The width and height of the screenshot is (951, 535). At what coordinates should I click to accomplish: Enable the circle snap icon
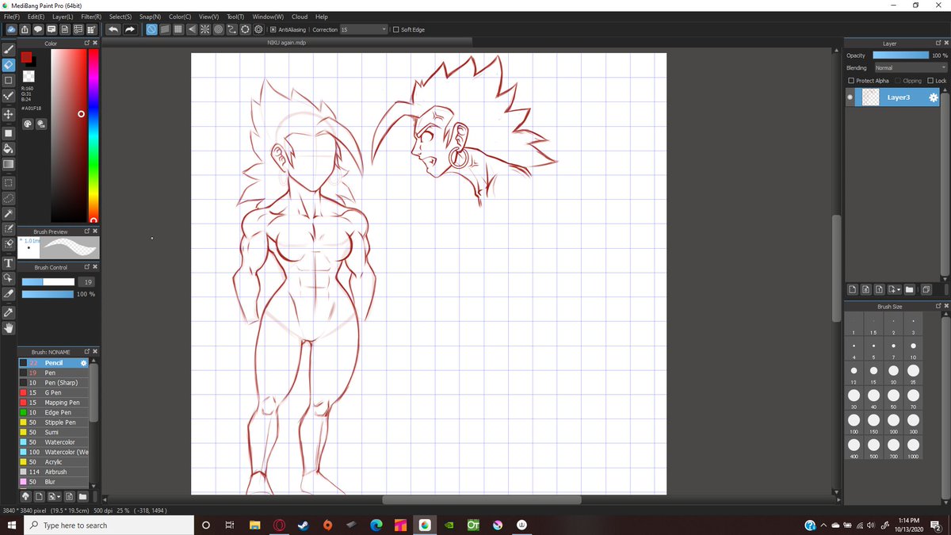(219, 29)
